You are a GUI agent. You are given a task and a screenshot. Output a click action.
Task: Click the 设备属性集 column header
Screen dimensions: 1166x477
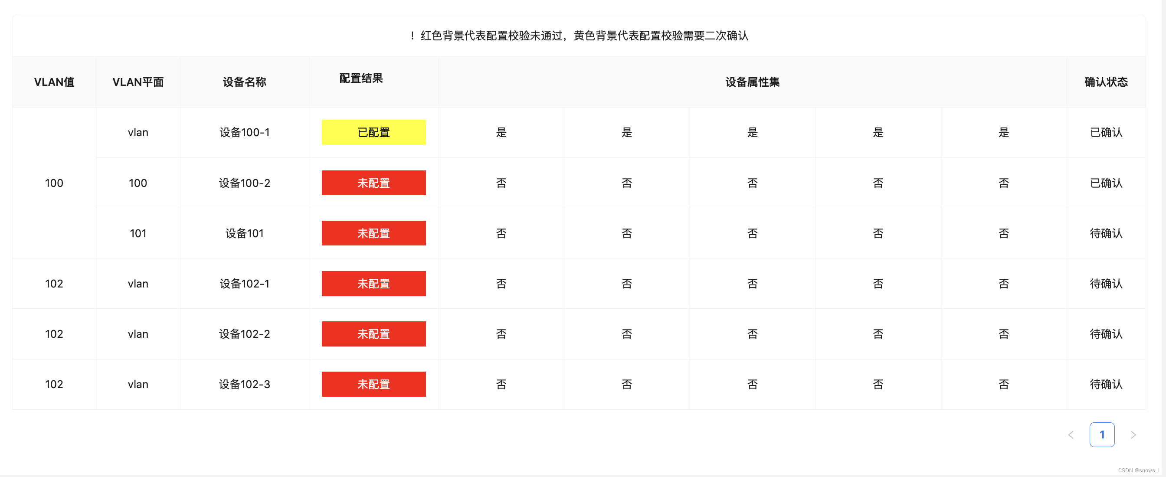(x=752, y=82)
